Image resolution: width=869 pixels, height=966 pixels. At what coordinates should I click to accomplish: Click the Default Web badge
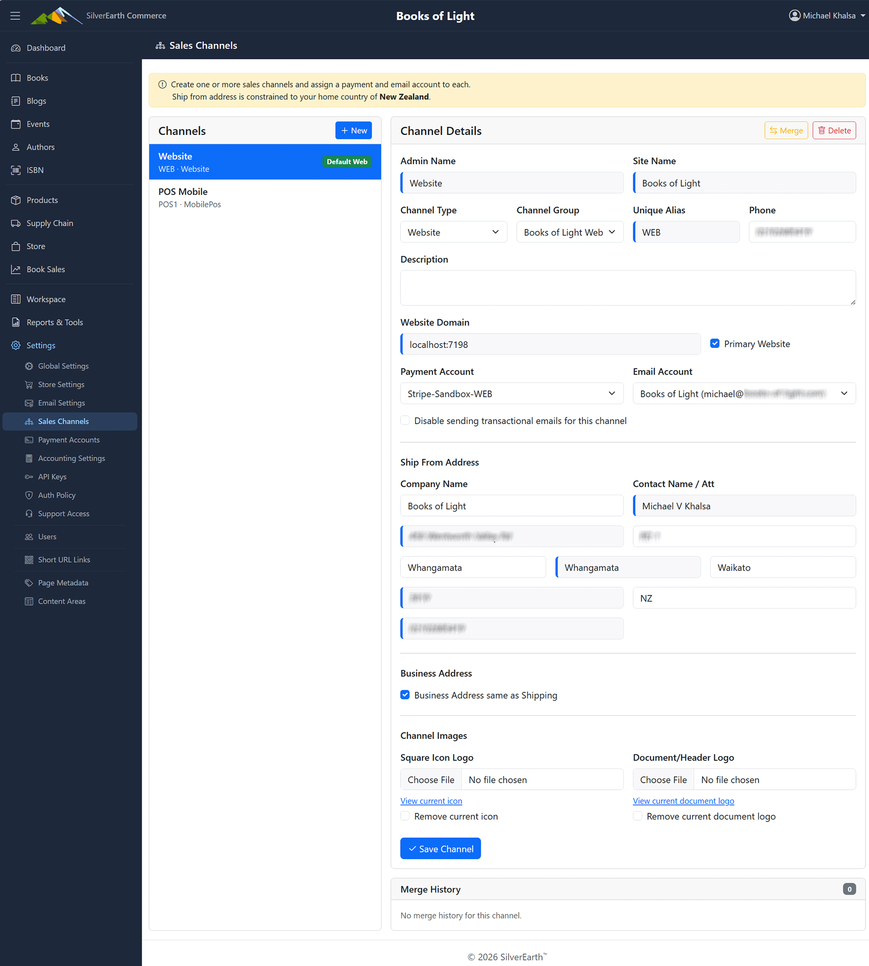pos(347,162)
